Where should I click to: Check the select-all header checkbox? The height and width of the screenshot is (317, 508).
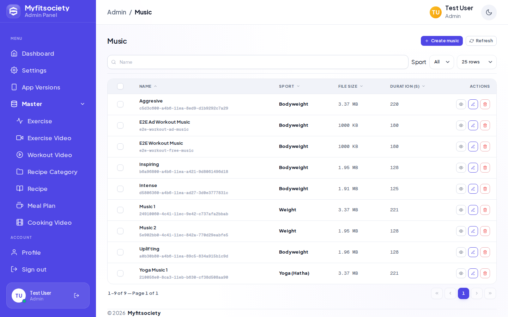click(120, 86)
